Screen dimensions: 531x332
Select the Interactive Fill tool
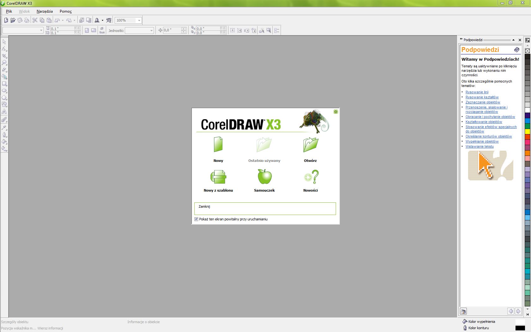(4, 149)
